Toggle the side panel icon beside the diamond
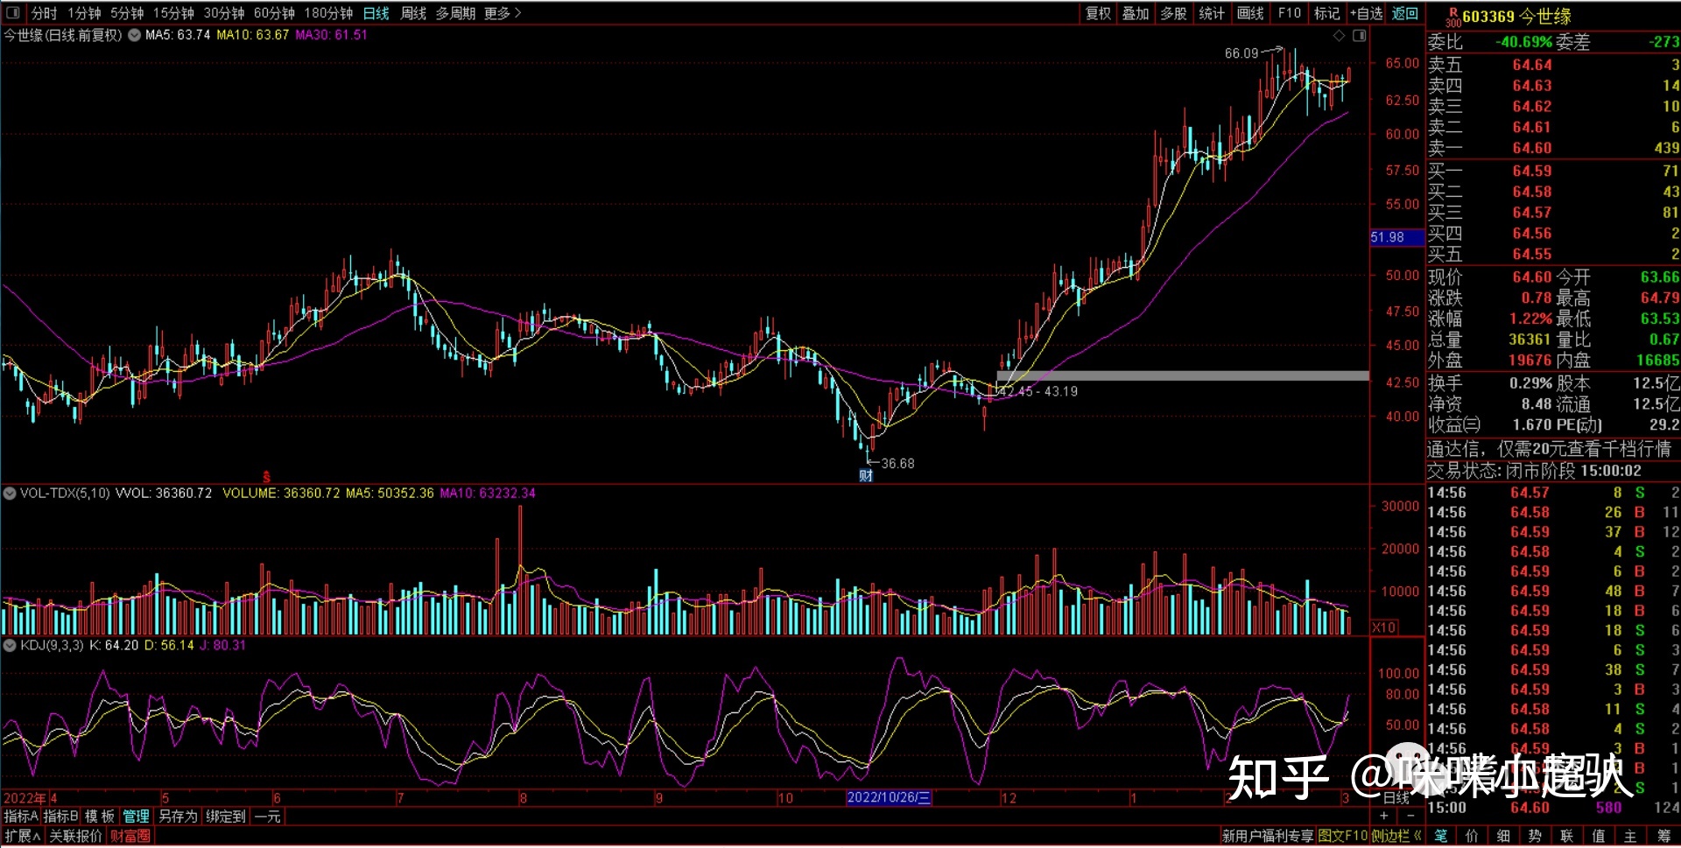 [1359, 36]
